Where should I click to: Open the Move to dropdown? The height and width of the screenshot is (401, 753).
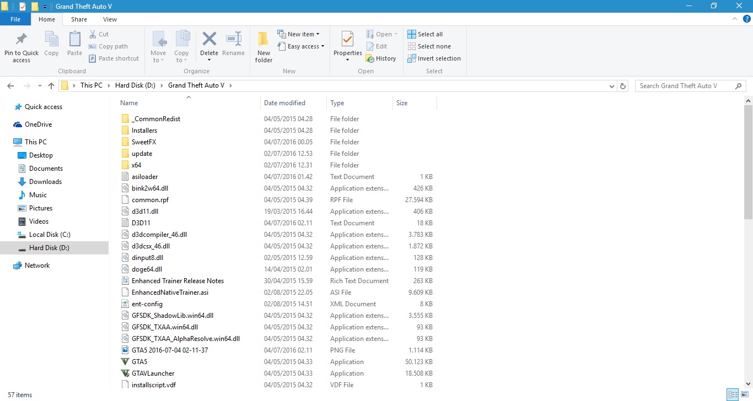(x=158, y=47)
